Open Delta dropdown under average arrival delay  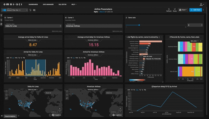coord(33,40)
